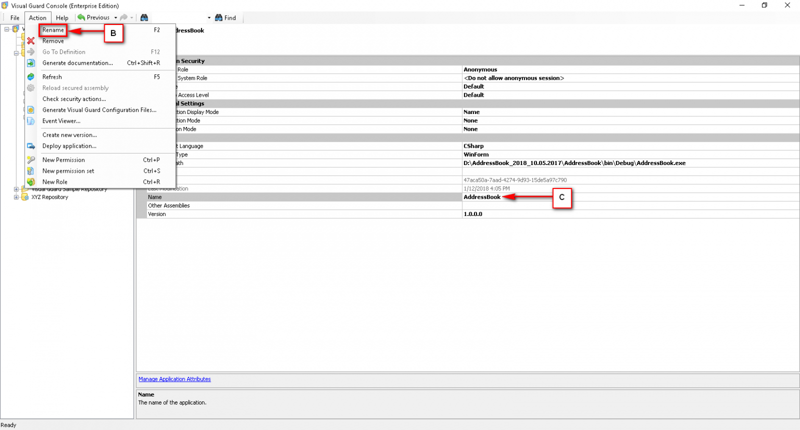800x430 pixels.
Task: Open the File menu
Action: pos(14,17)
